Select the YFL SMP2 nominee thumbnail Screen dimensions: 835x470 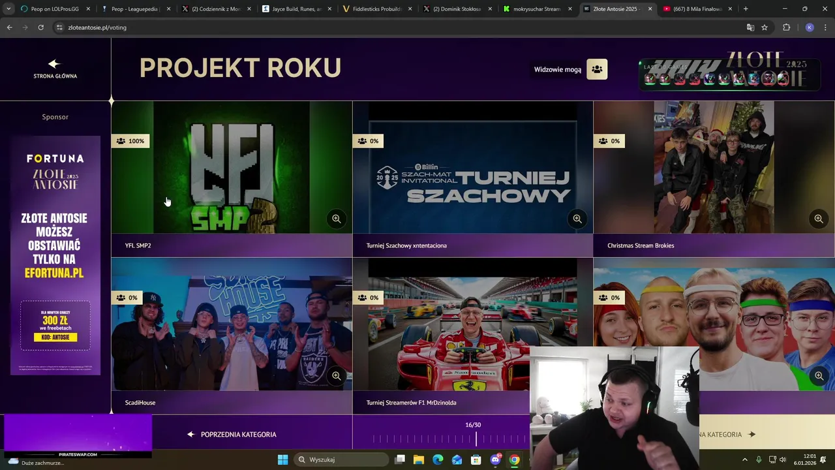click(232, 167)
